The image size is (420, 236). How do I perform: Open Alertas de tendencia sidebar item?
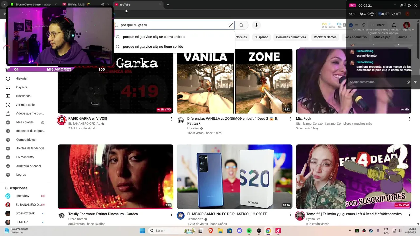[26, 148]
